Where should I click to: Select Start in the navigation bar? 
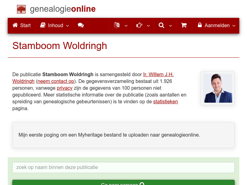pyautogui.click(x=21, y=25)
